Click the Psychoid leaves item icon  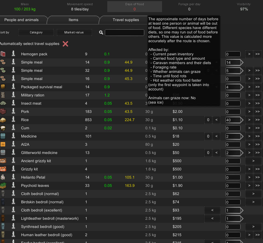(3, 185)
